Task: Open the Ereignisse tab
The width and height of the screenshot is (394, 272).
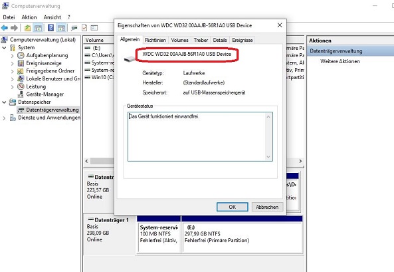Action: tap(243, 41)
